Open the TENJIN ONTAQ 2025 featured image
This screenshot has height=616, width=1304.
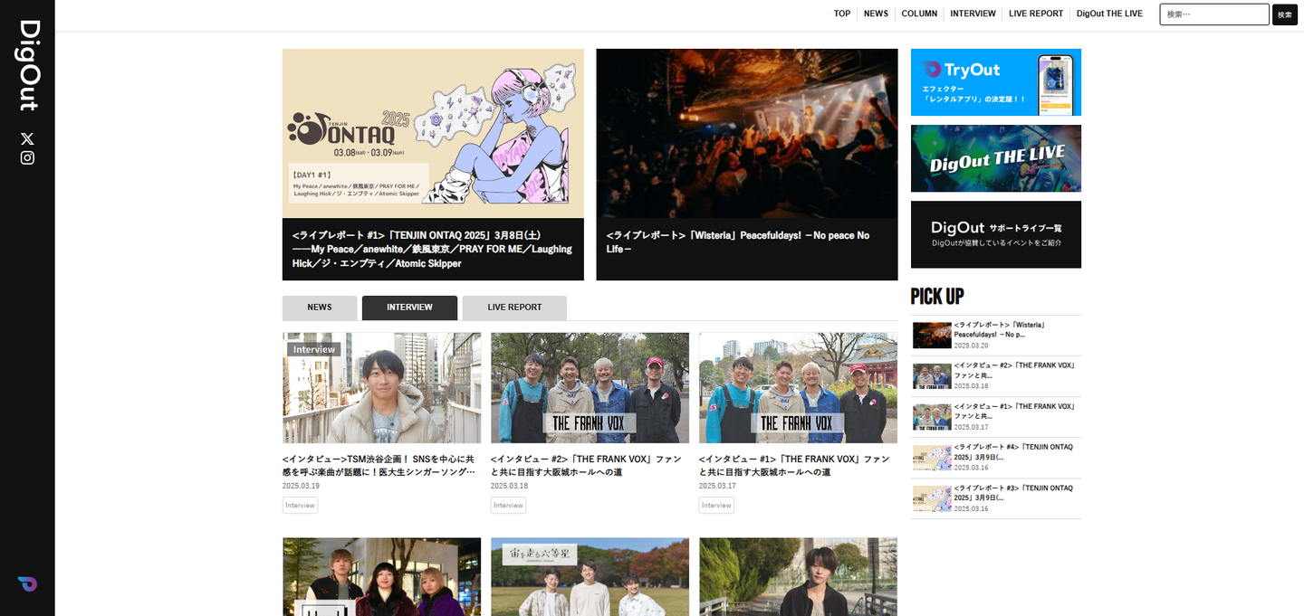tap(433, 133)
